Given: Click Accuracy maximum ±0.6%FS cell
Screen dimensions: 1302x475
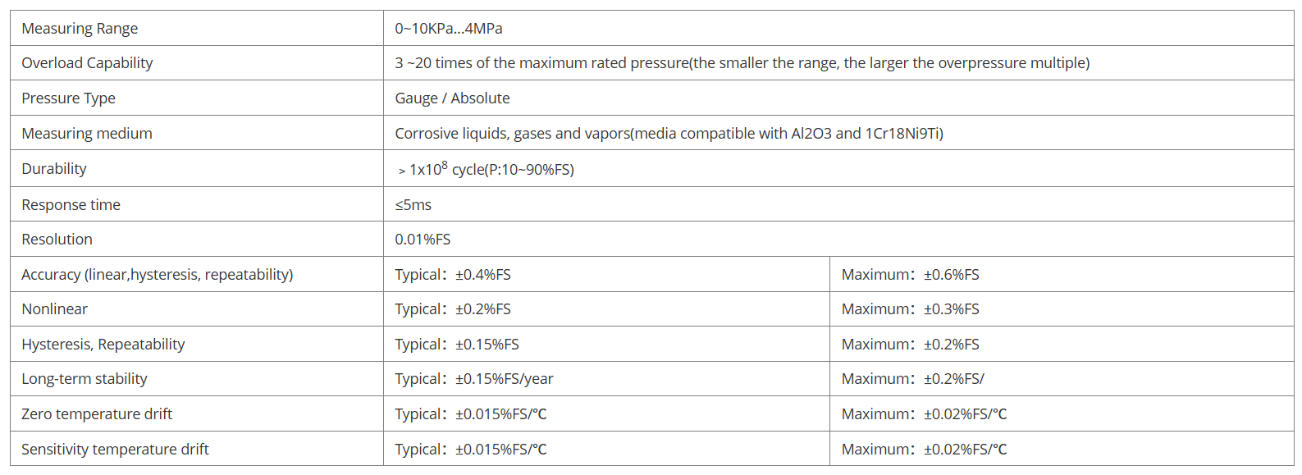Looking at the screenshot, I should (x=1062, y=274).
